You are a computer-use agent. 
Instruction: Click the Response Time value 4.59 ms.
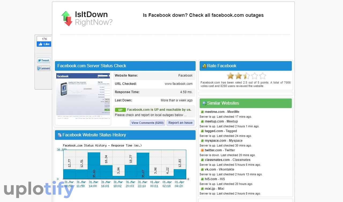coord(186,92)
